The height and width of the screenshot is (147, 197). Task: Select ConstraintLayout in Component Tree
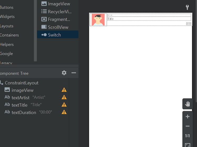coord(22,83)
